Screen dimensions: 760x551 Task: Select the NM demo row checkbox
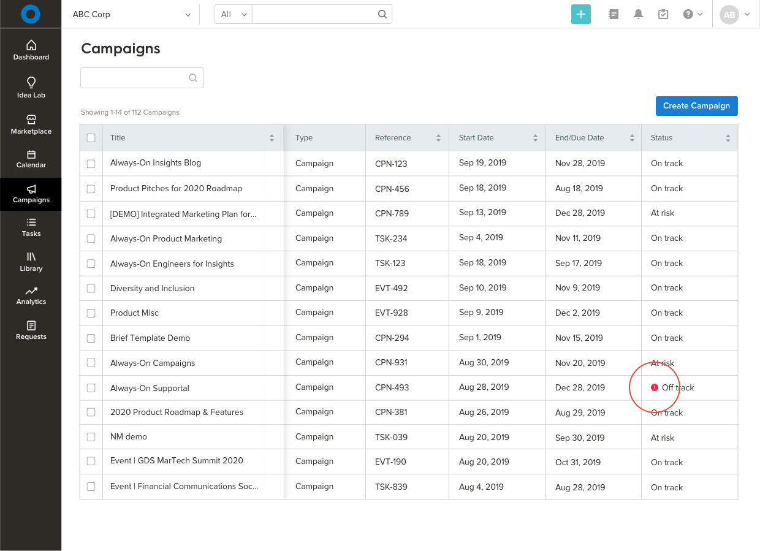tap(91, 437)
